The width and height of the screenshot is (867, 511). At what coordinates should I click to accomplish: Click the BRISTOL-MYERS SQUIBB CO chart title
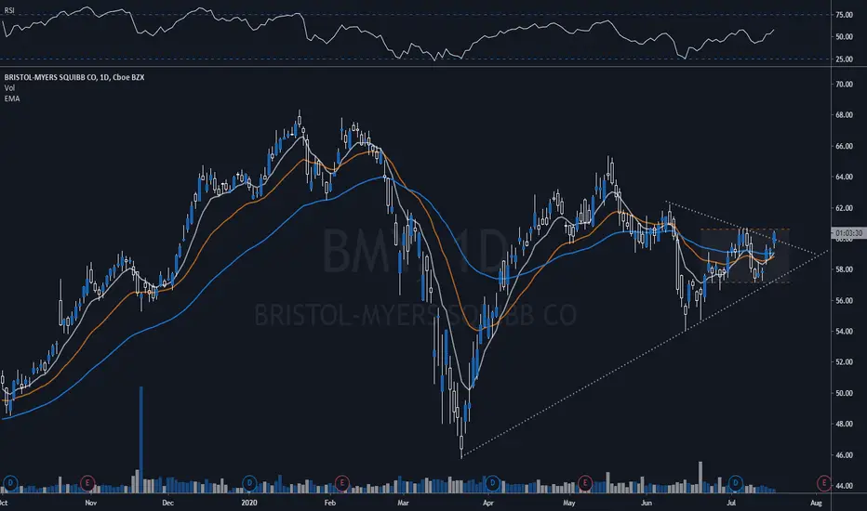(74, 77)
